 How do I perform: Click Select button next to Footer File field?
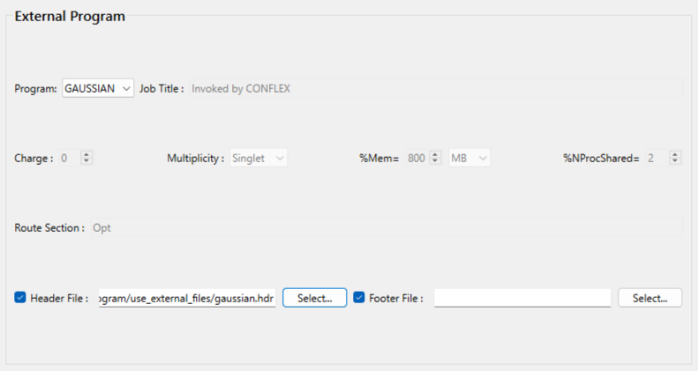[x=649, y=298]
